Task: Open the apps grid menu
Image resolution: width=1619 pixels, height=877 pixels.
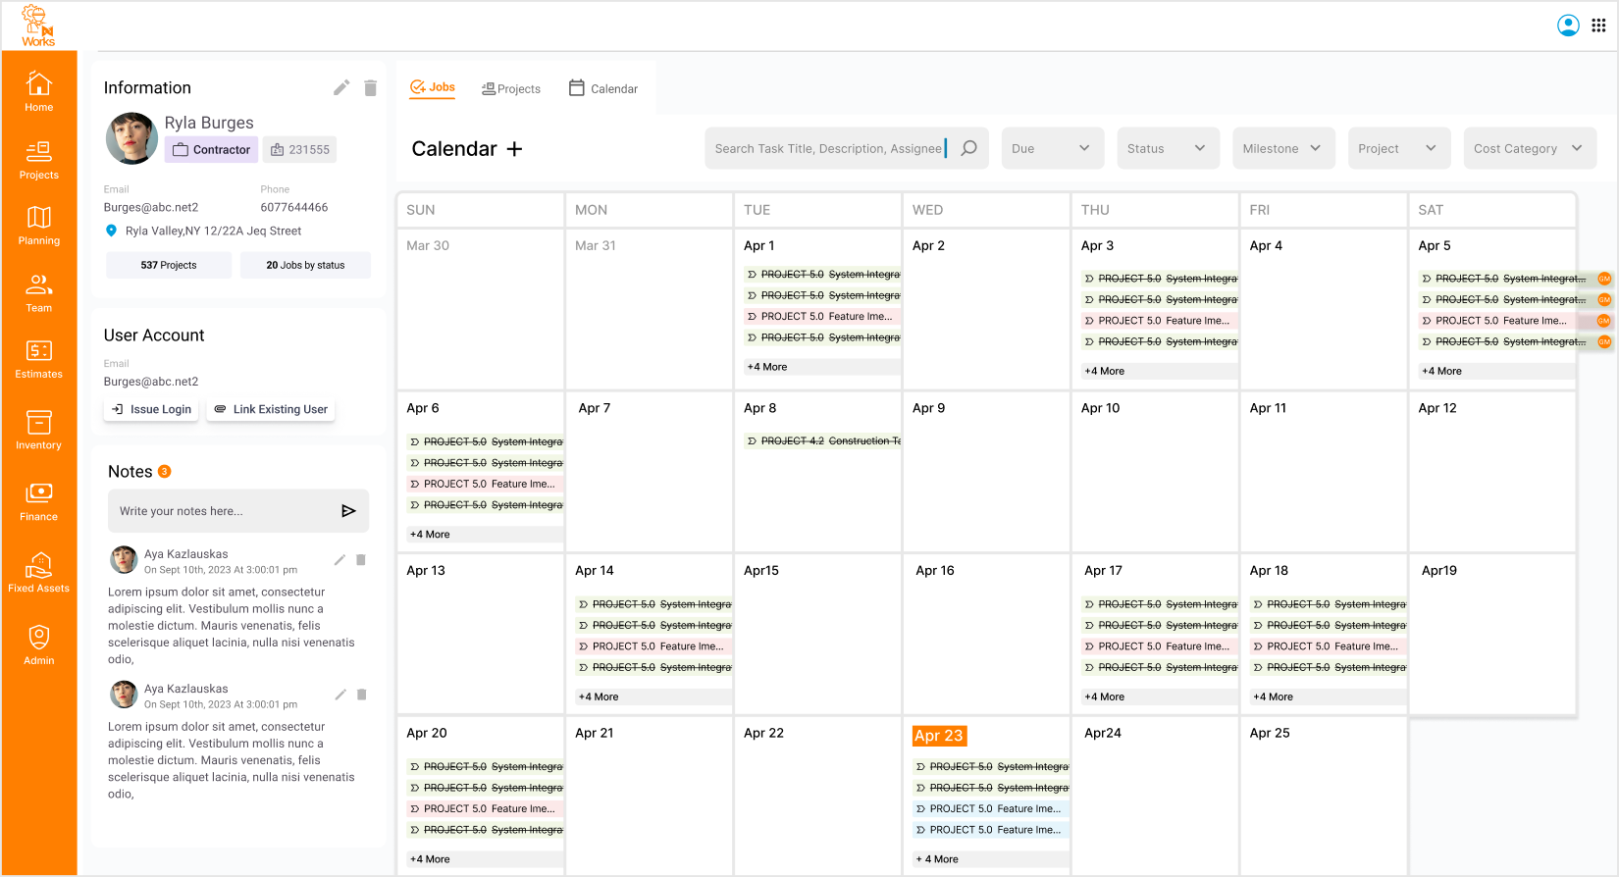Action: tap(1598, 26)
